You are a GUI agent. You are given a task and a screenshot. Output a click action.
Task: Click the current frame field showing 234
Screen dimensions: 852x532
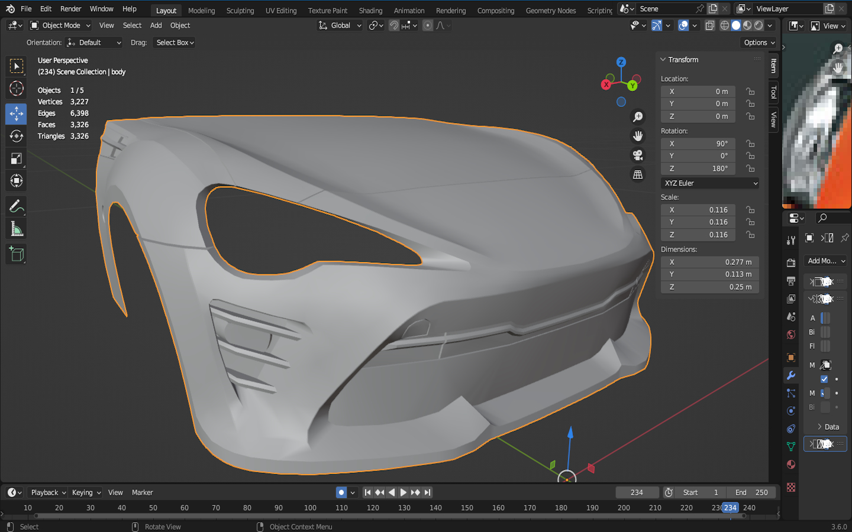pyautogui.click(x=637, y=492)
